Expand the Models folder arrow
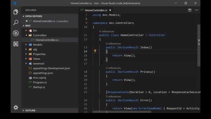The image size is (211, 119). (26, 45)
